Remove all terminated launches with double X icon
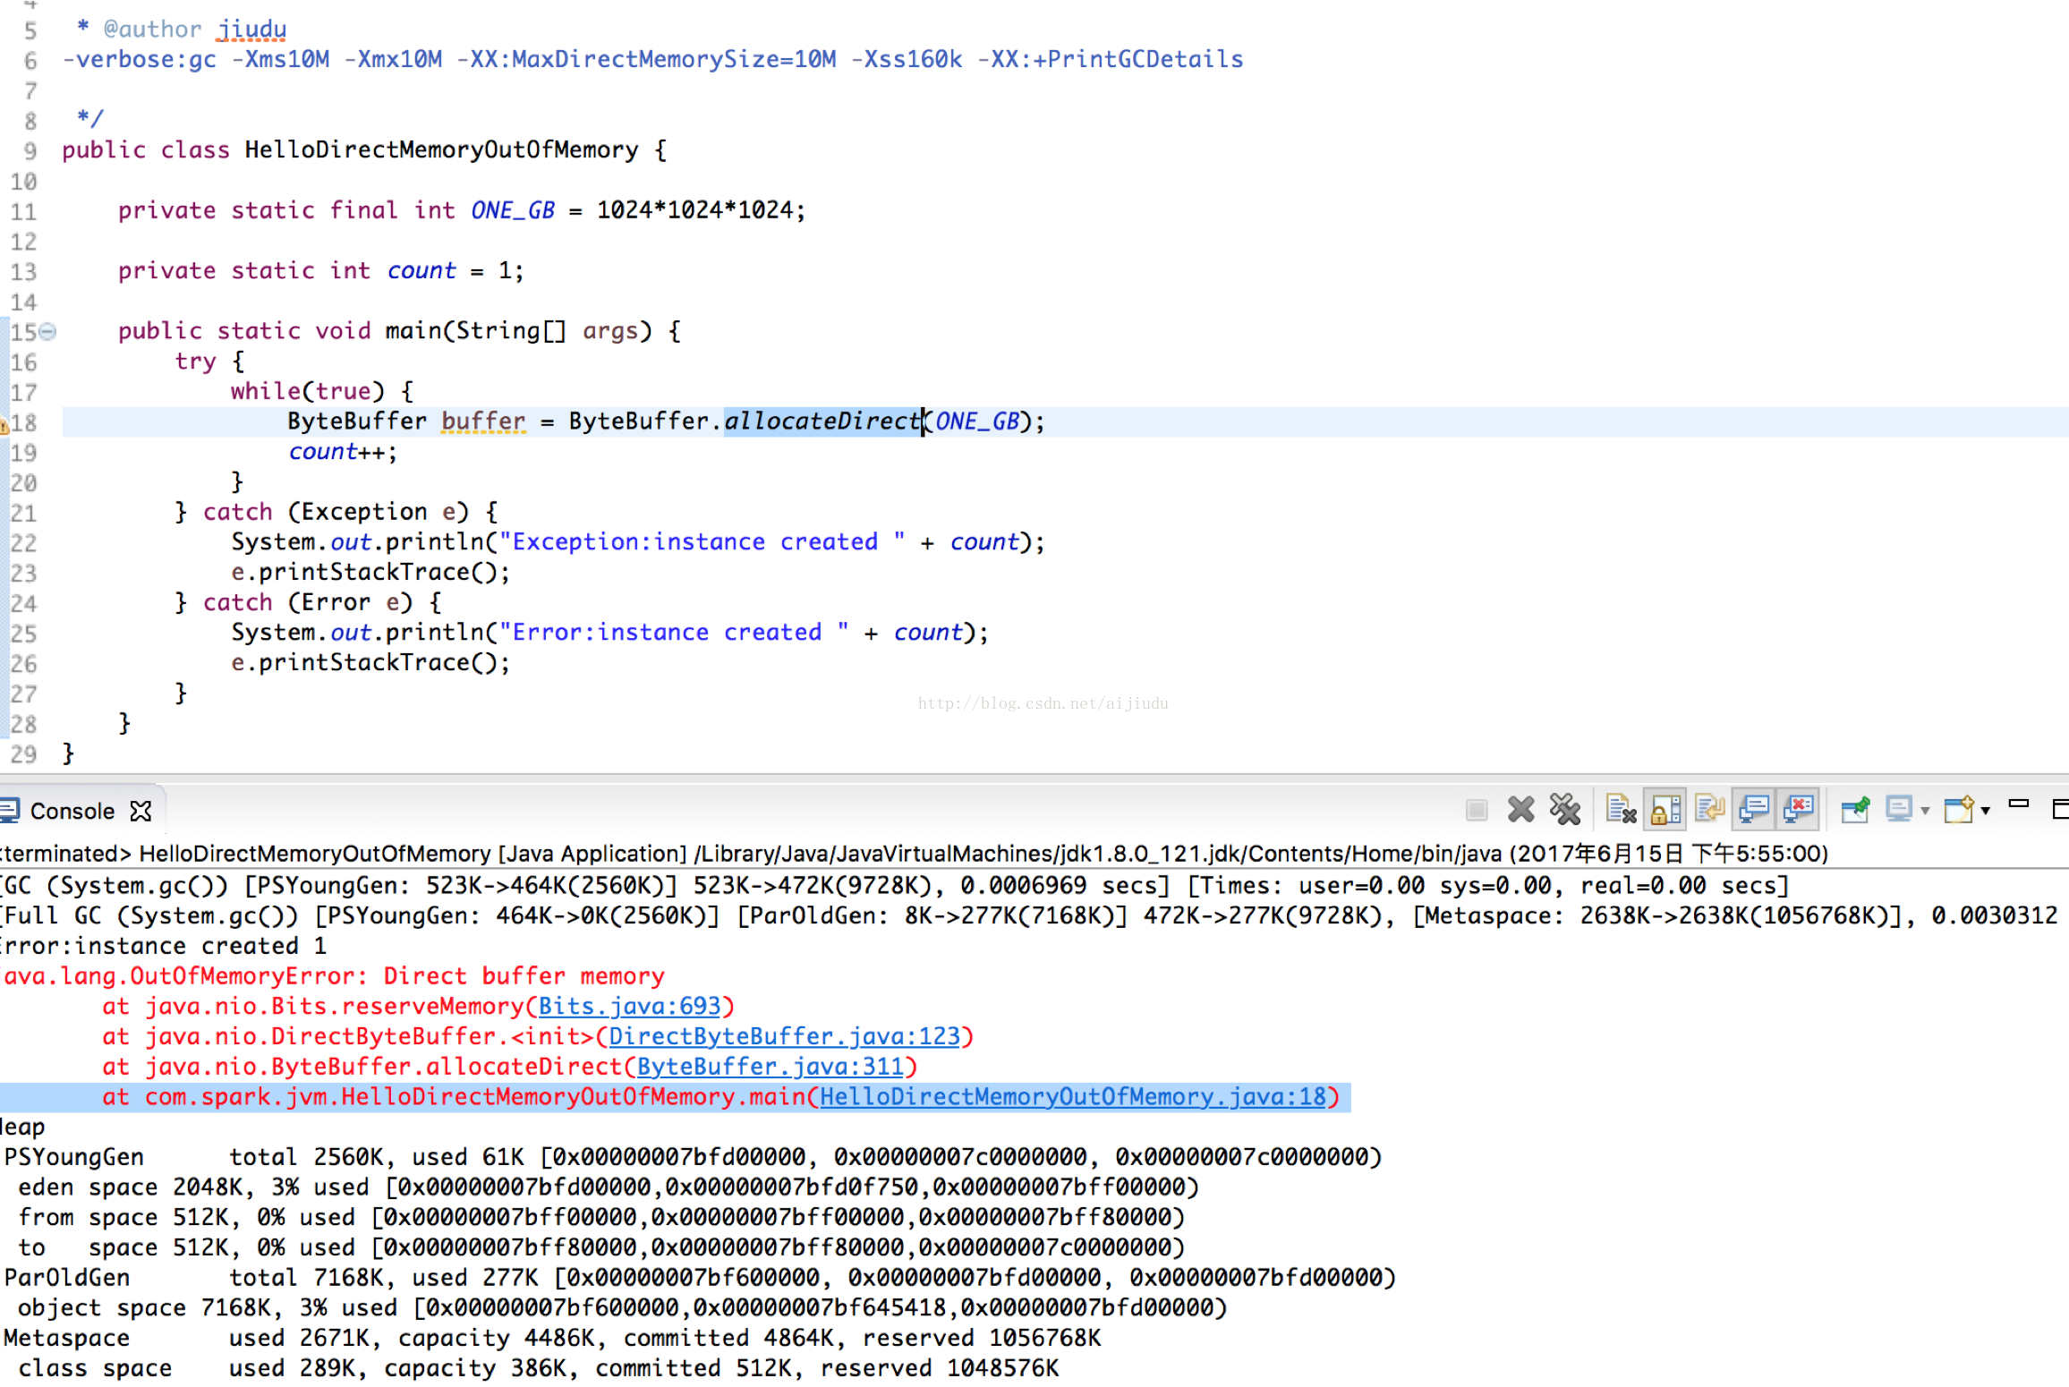 [1565, 810]
